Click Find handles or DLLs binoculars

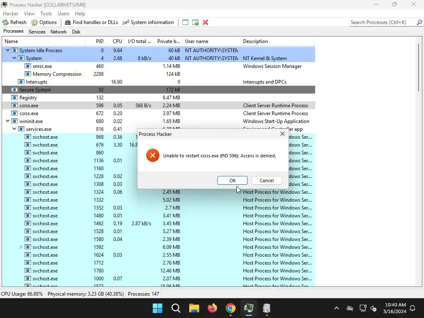pyautogui.click(x=68, y=22)
